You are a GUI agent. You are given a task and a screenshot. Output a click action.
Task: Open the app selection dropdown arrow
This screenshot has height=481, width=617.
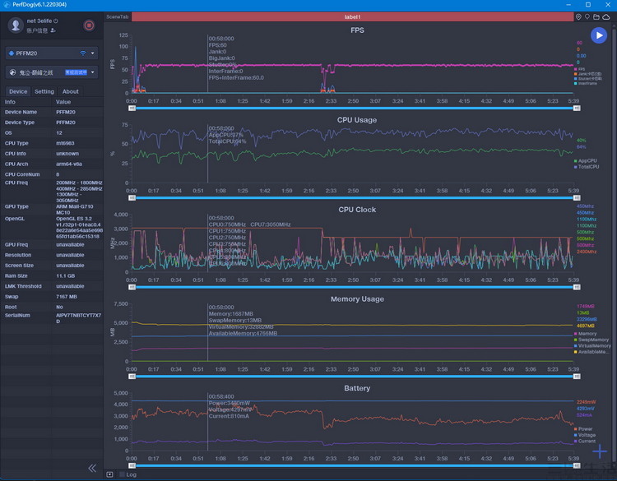point(93,72)
